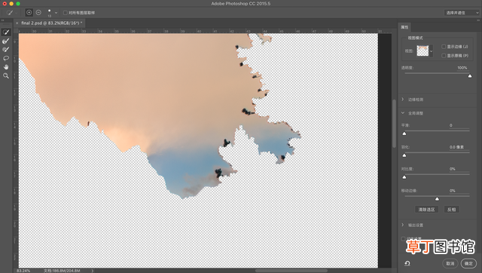Collapse the 全局调整 section
Image resolution: width=482 pixels, height=273 pixels.
coord(403,113)
